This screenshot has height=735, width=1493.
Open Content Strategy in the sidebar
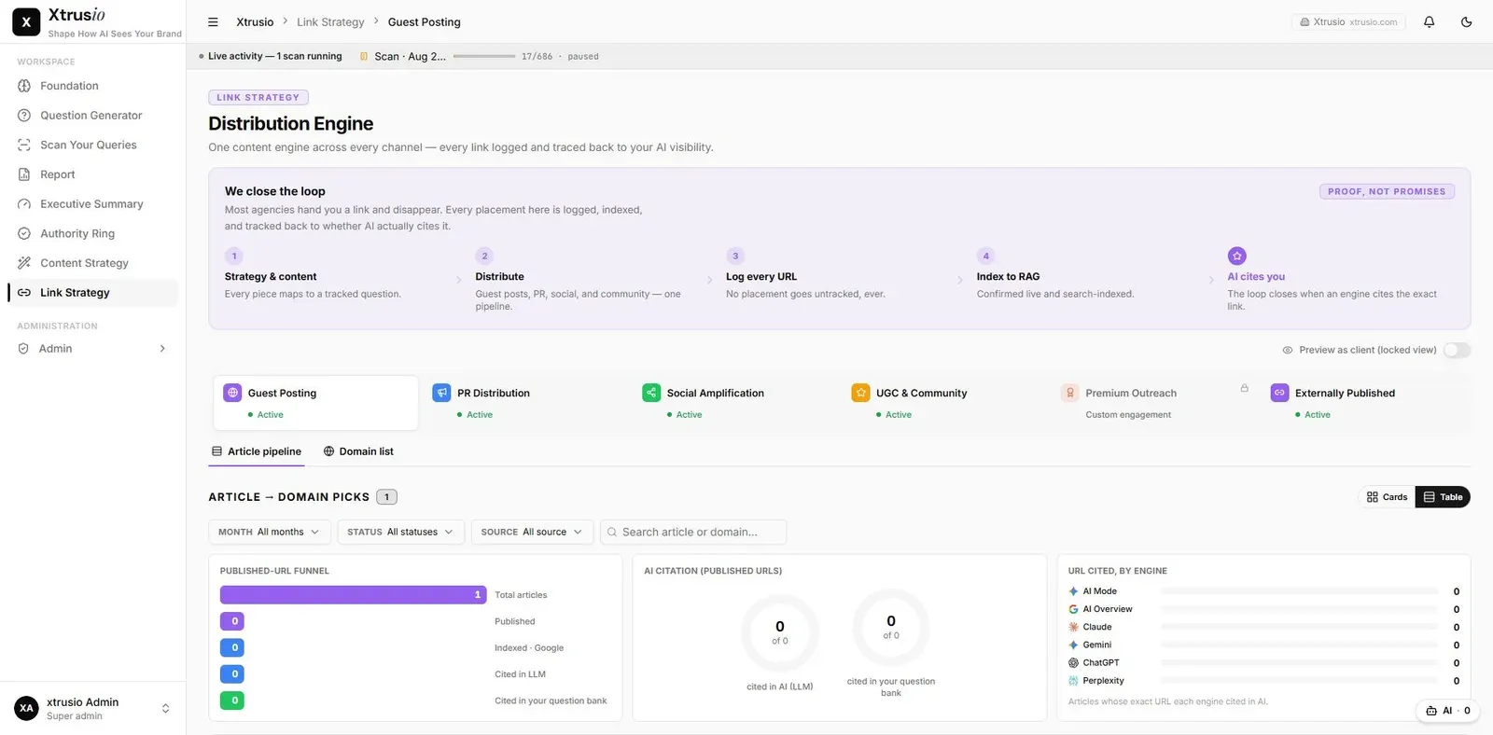[x=93, y=263]
